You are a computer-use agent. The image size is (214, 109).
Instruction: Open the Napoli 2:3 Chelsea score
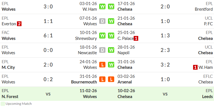[x=165, y=50]
